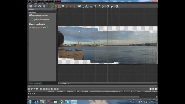Open the dropdown arrow beside the save icon
185x104 pixels.
[x=32, y=6]
